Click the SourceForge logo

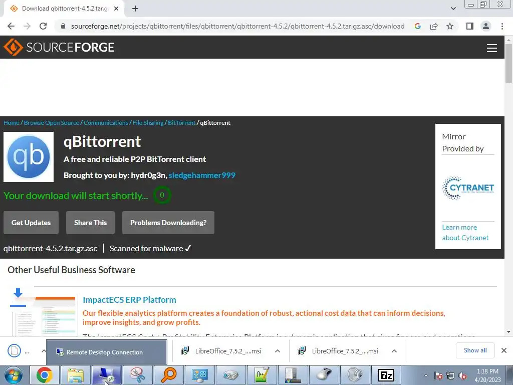[59, 47]
